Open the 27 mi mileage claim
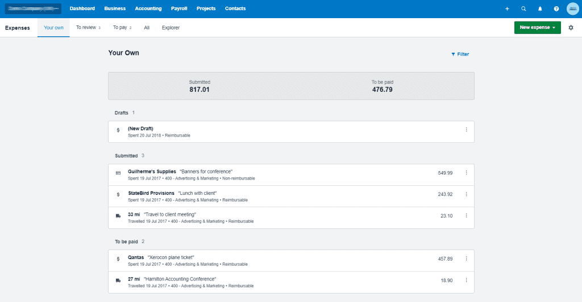Viewport: 582px width, 302px height. pos(291,282)
